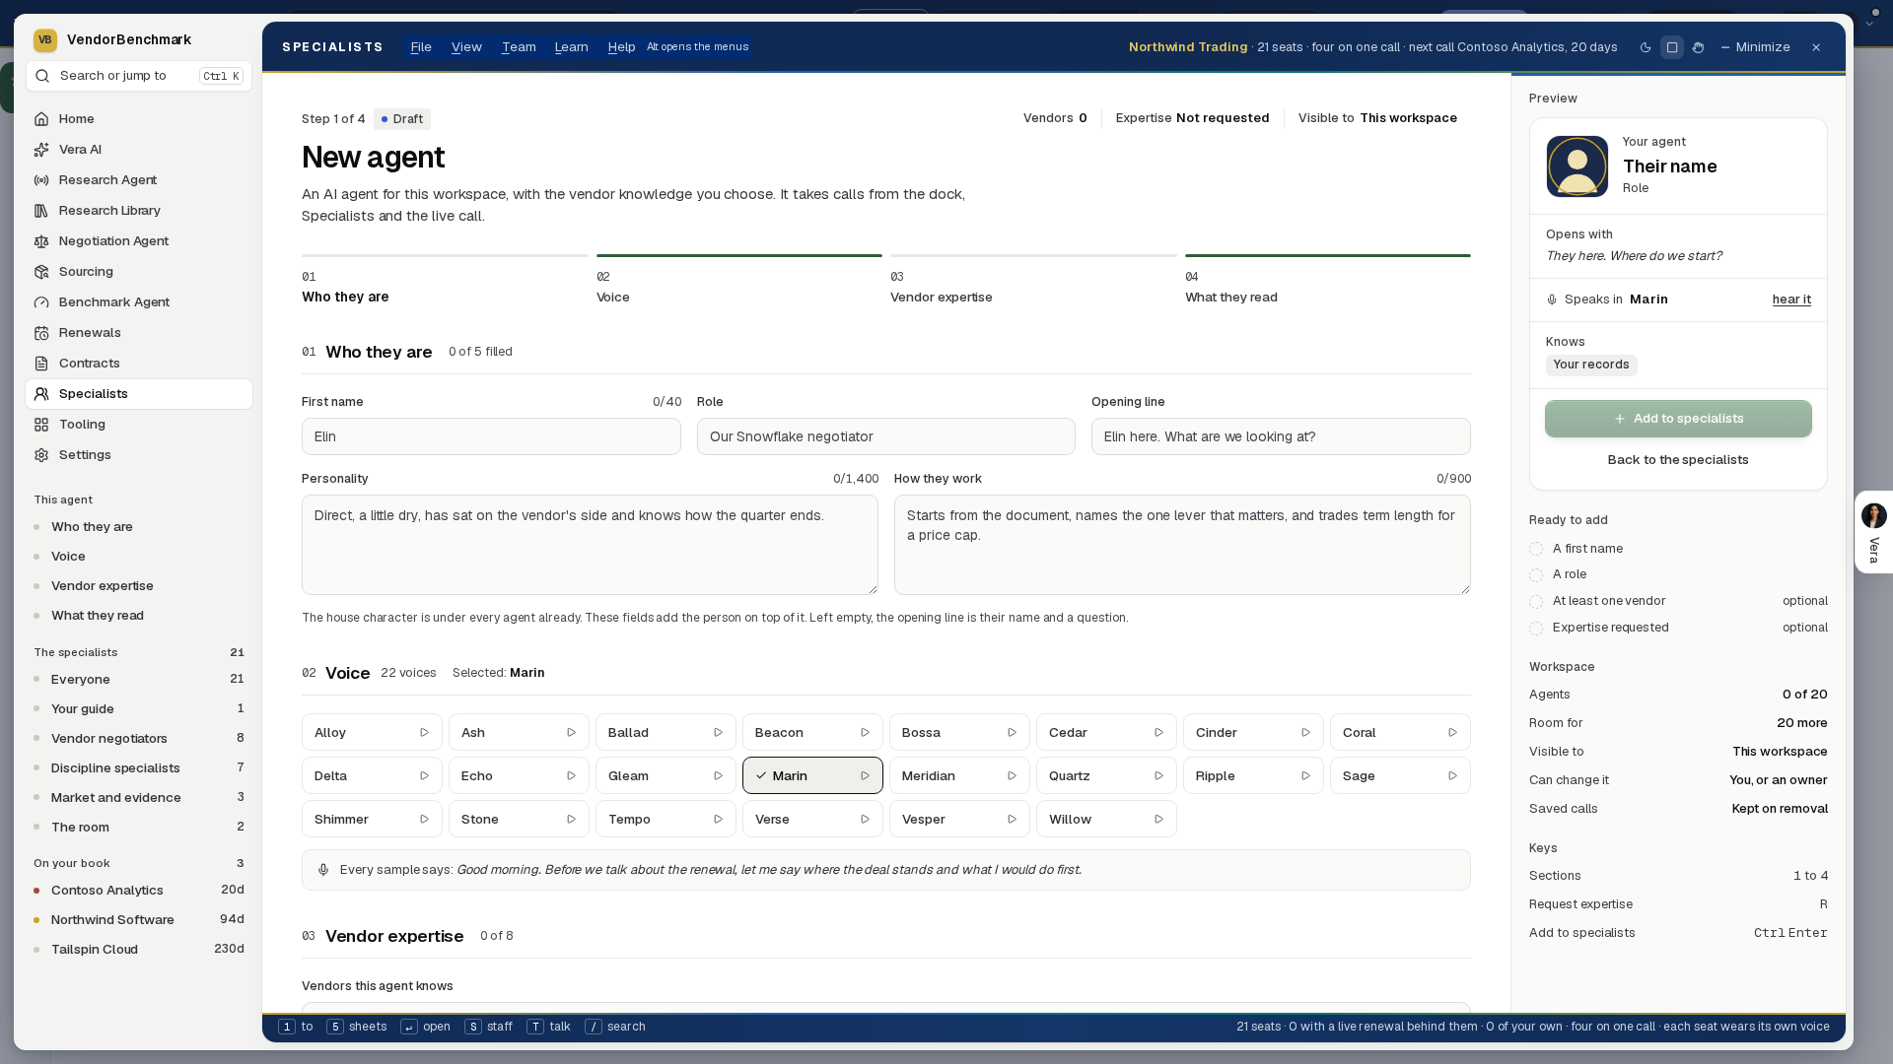Click Add to specialists button
The height and width of the screenshot is (1064, 1893).
[x=1678, y=419]
